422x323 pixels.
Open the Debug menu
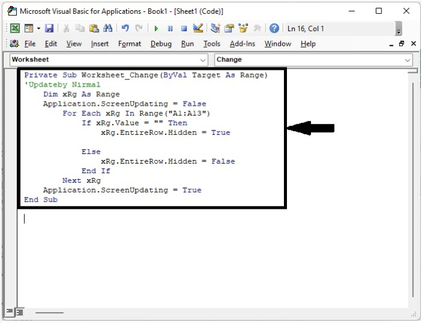click(x=161, y=44)
